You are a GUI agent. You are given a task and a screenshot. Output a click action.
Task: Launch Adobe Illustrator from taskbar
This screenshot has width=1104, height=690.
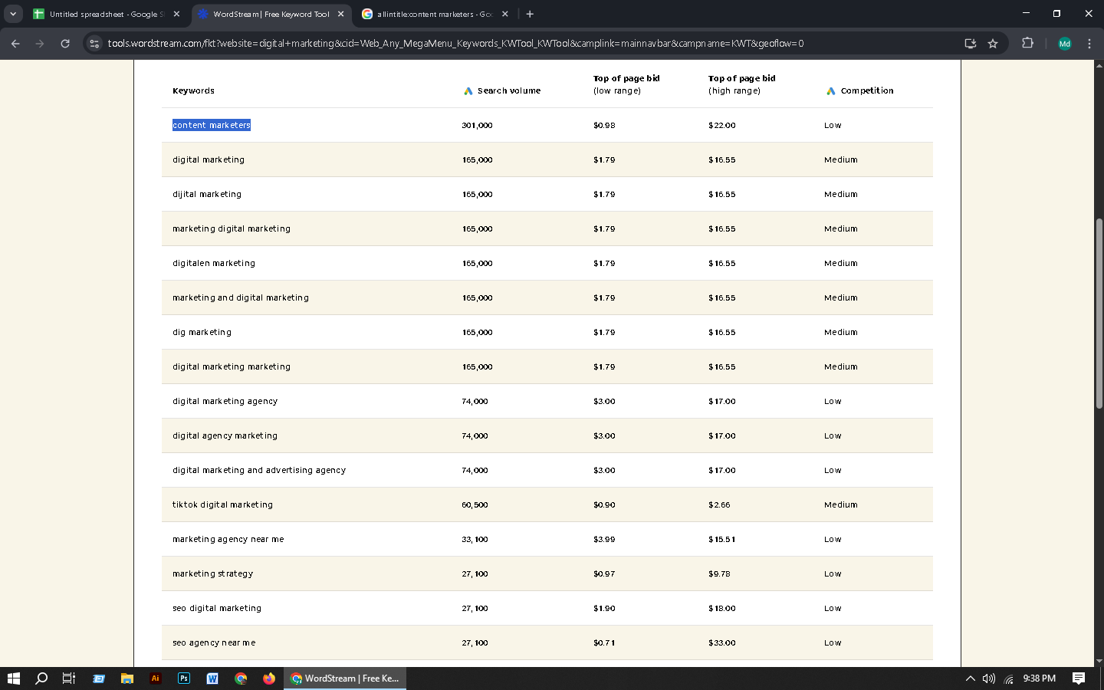(156, 678)
